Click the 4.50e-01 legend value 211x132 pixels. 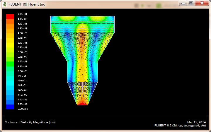[x=22, y=24]
